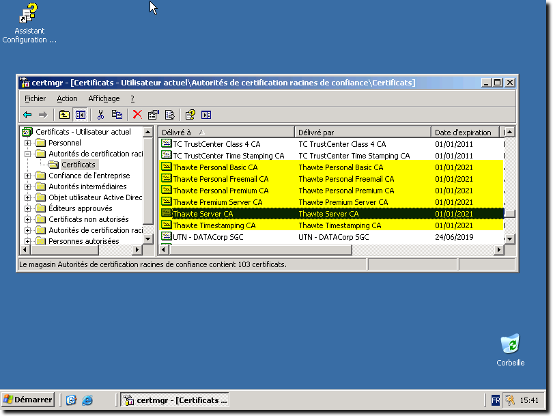Click the FR language indicator in tray

click(x=496, y=400)
